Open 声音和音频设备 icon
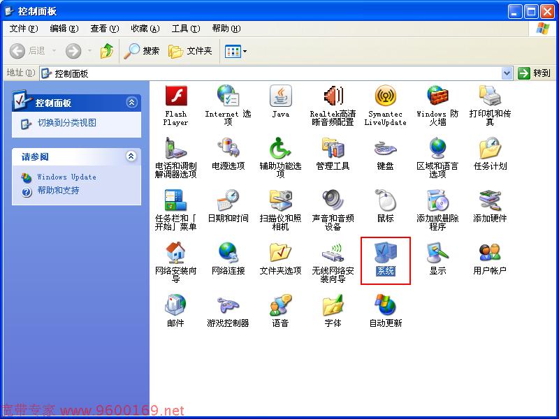Screen dimensions: 559x419 333,210
